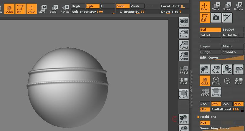Enable Zsub sculpt mode
Image resolution: width=245 pixels, height=131 pixels.
coord(137,6)
